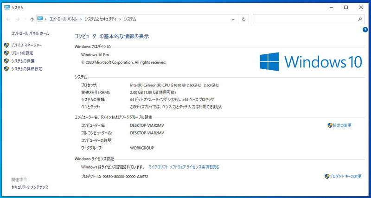Close the システム window

coord(361,7)
